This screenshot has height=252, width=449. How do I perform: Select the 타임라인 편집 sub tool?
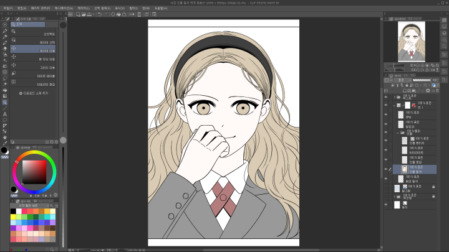click(33, 83)
